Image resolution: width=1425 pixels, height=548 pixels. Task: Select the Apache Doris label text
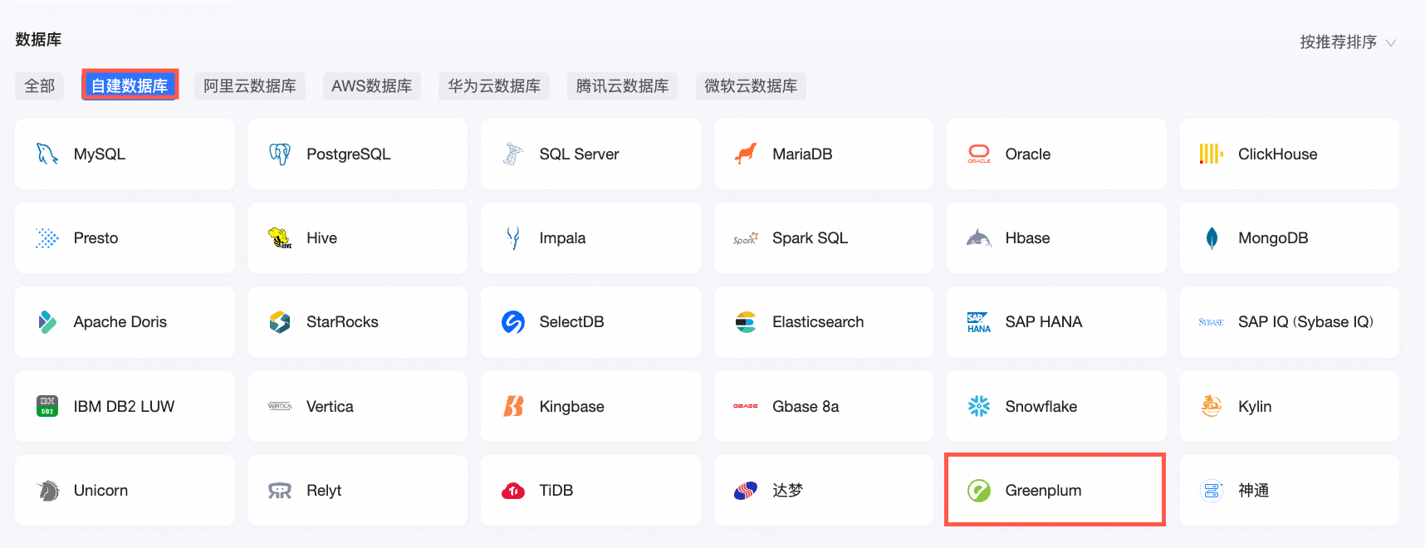(120, 322)
